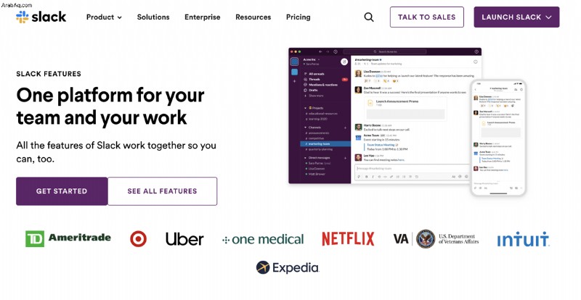The width and height of the screenshot is (581, 300).
Task: Click the TD Ameritrade logo
Action: tap(68, 238)
